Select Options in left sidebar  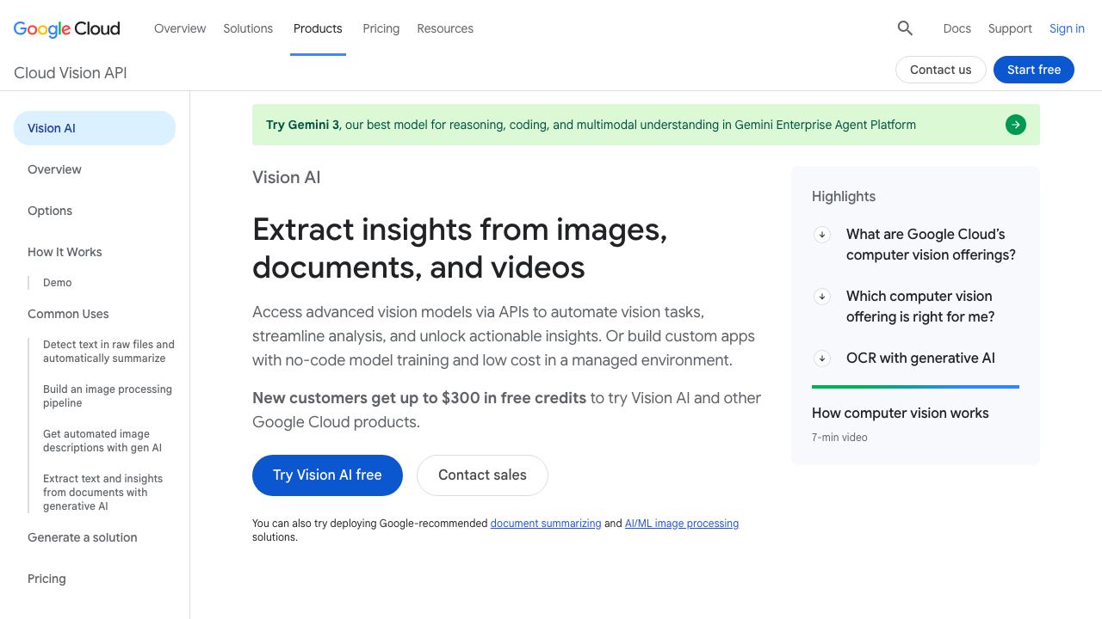(50, 211)
